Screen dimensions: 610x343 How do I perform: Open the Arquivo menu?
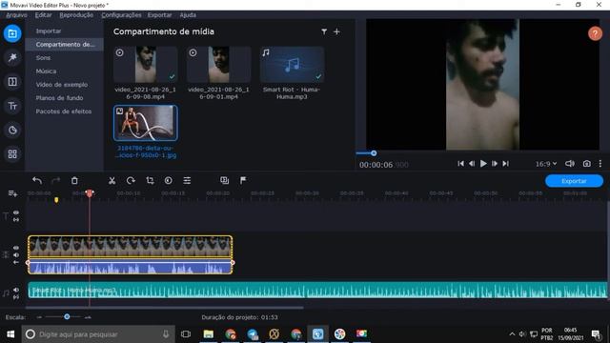[17, 15]
